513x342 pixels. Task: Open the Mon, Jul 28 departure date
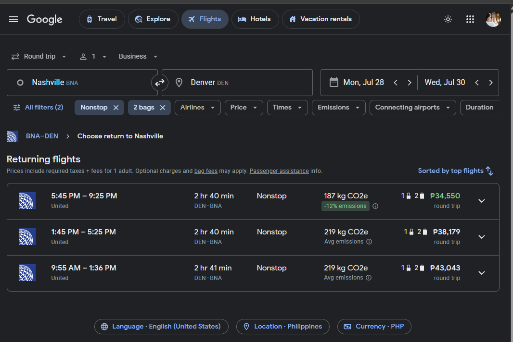[363, 82]
